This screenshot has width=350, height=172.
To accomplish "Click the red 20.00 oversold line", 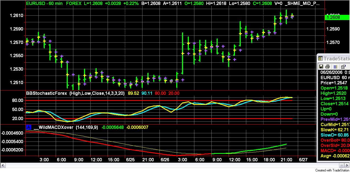I will pyautogui.click(x=159, y=118).
